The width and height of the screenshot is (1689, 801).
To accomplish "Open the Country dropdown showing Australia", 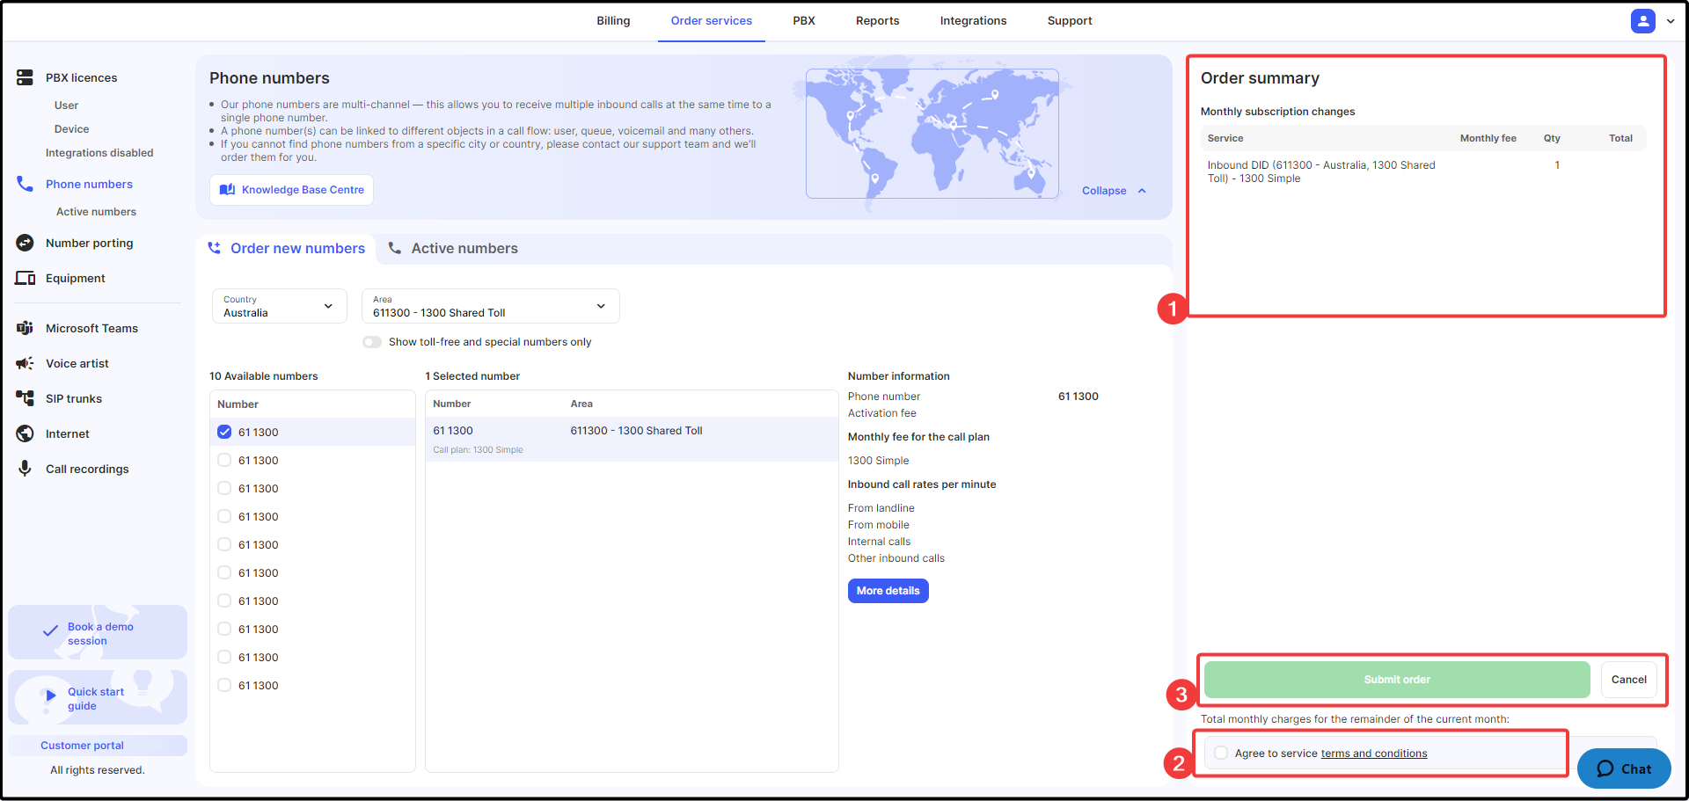I will (x=279, y=306).
